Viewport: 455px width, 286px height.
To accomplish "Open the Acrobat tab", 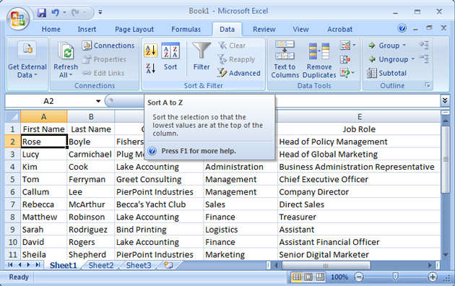I will coord(339,30).
